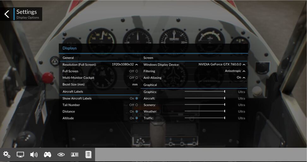
Task: Click the Weather quality slider handle
Action: tap(225, 111)
